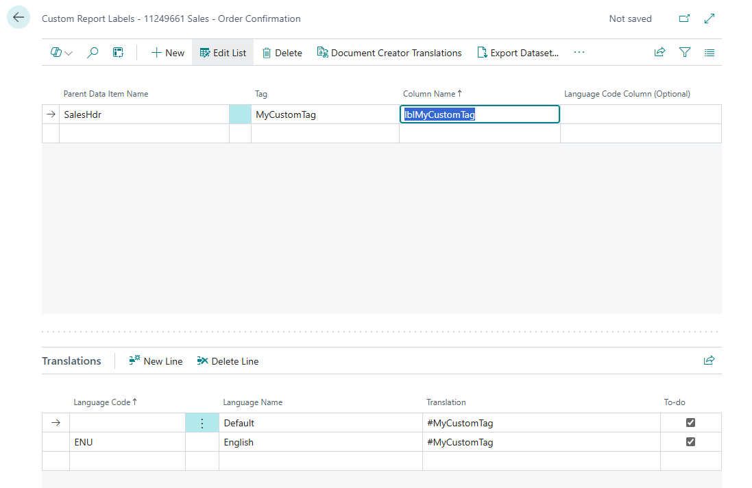The height and width of the screenshot is (488, 752).
Task: Open row options for Default line
Action: (202, 423)
